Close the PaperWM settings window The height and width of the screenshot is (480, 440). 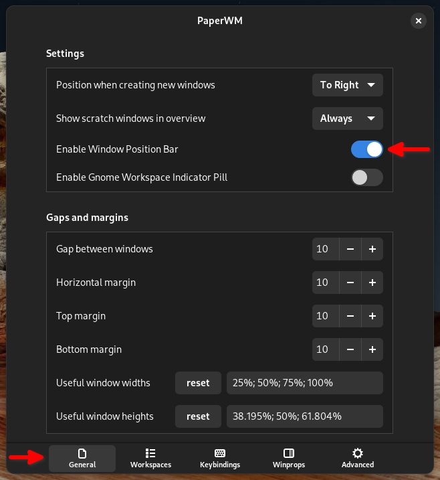click(x=419, y=21)
